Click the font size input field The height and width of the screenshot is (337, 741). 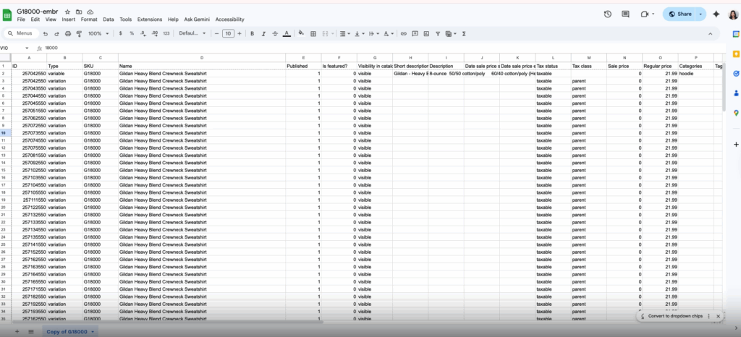point(228,33)
